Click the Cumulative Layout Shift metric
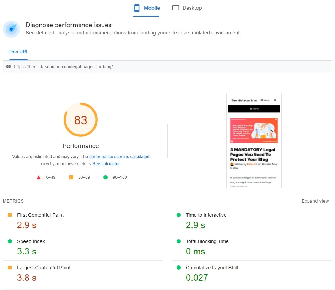 (252, 273)
